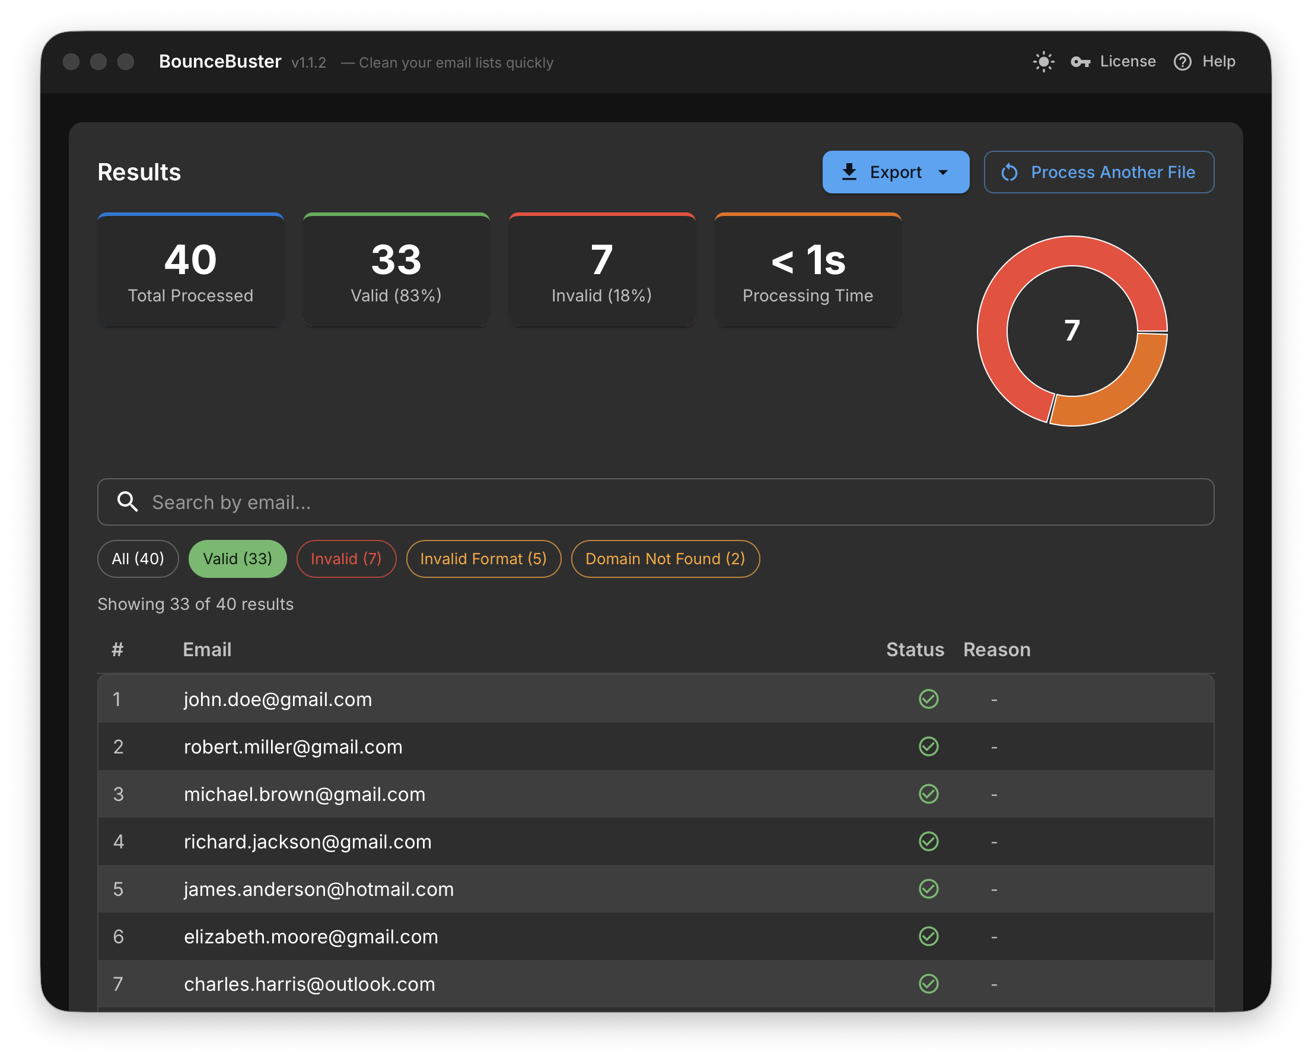1312x1062 pixels.
Task: Open the Export dropdown arrow
Action: click(x=942, y=172)
